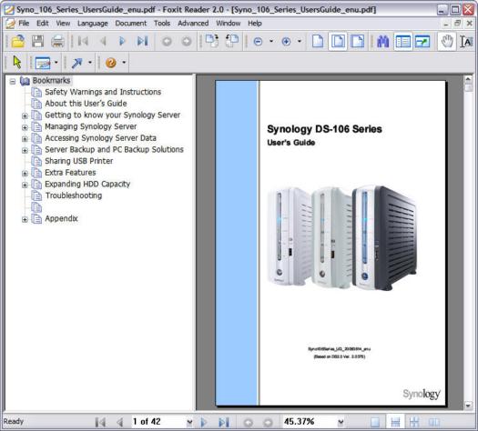Open the Zoom Out dropdown arrow
Screen dimensions: 478x431
[271, 41]
